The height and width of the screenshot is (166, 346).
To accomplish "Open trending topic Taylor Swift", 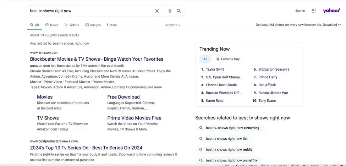I will click(x=215, y=70).
